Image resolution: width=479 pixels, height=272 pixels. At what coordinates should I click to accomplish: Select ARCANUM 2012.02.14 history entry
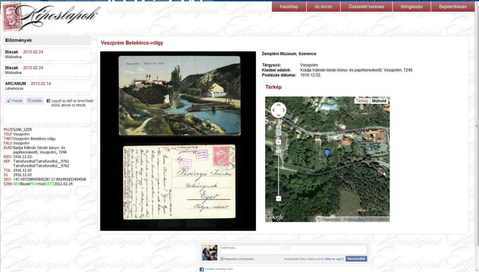(x=47, y=86)
